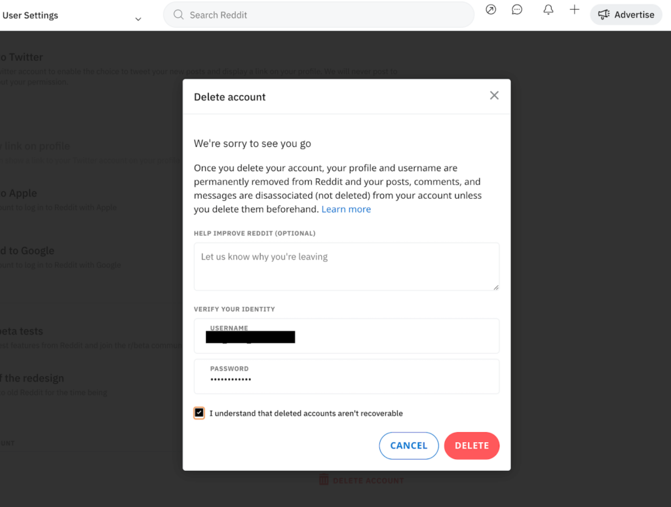This screenshot has height=507, width=671.
Task: Open the trending arrow icon near Advertise
Action: (x=491, y=10)
